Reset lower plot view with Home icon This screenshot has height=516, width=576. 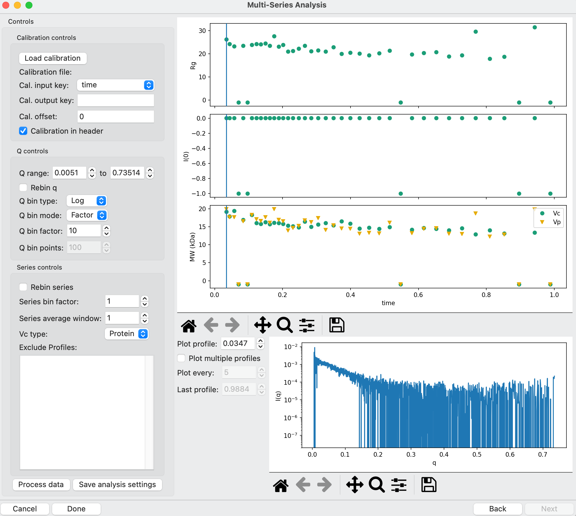coord(281,485)
